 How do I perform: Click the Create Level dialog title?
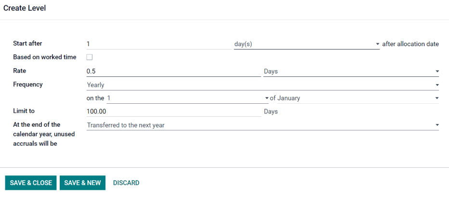click(x=25, y=8)
